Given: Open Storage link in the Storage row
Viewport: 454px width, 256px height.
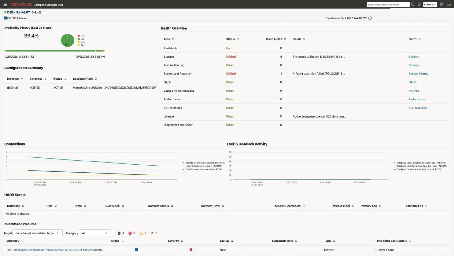Looking at the screenshot, I should pyautogui.click(x=413, y=57).
